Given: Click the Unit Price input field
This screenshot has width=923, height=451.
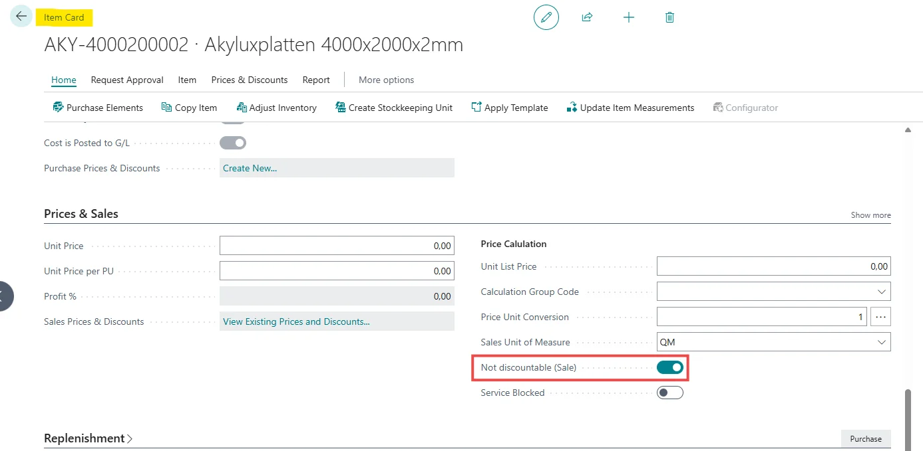Looking at the screenshot, I should tap(337, 246).
